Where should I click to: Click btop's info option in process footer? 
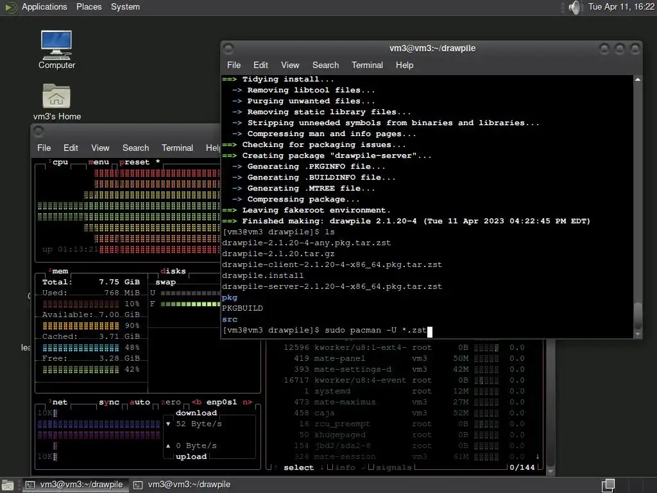point(345,467)
